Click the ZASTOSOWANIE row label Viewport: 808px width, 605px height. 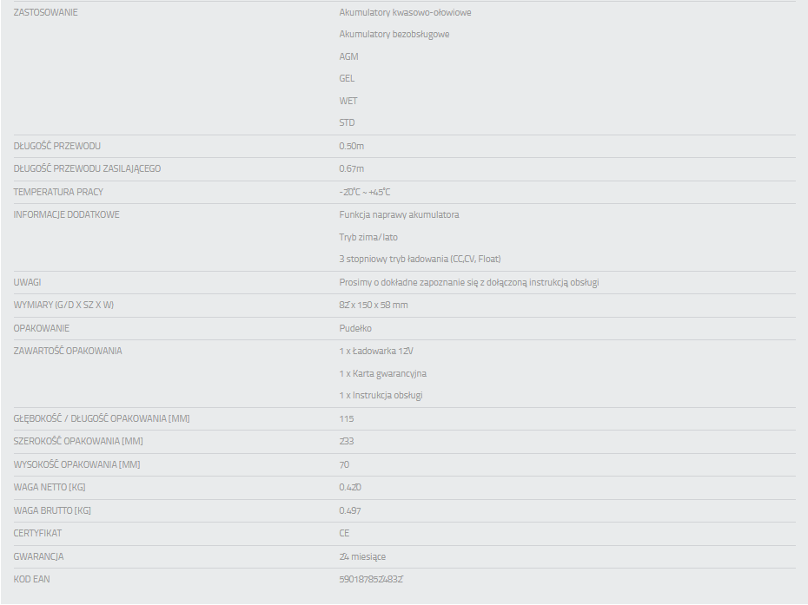(x=45, y=12)
